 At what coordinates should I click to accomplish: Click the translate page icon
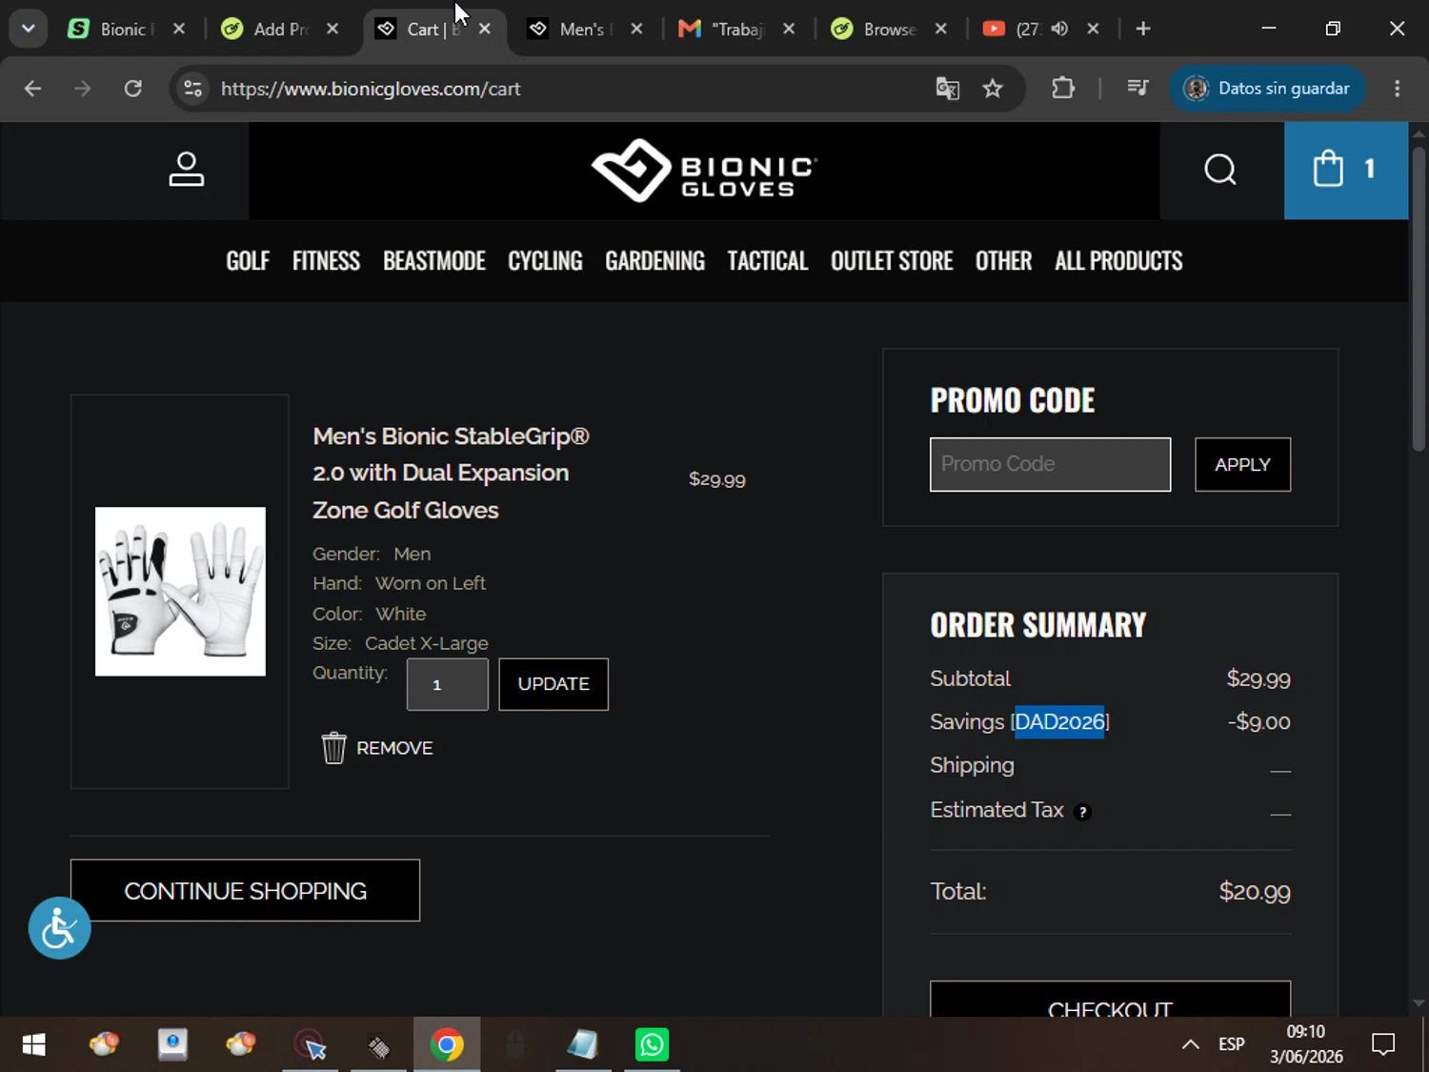tap(947, 89)
